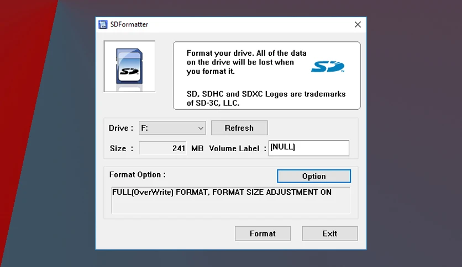Click the SD card image thumbnail
Viewport: 462px width, 267px height.
[x=129, y=66]
